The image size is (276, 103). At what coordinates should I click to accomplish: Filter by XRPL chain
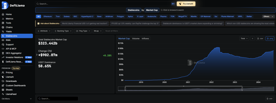point(240,16)
